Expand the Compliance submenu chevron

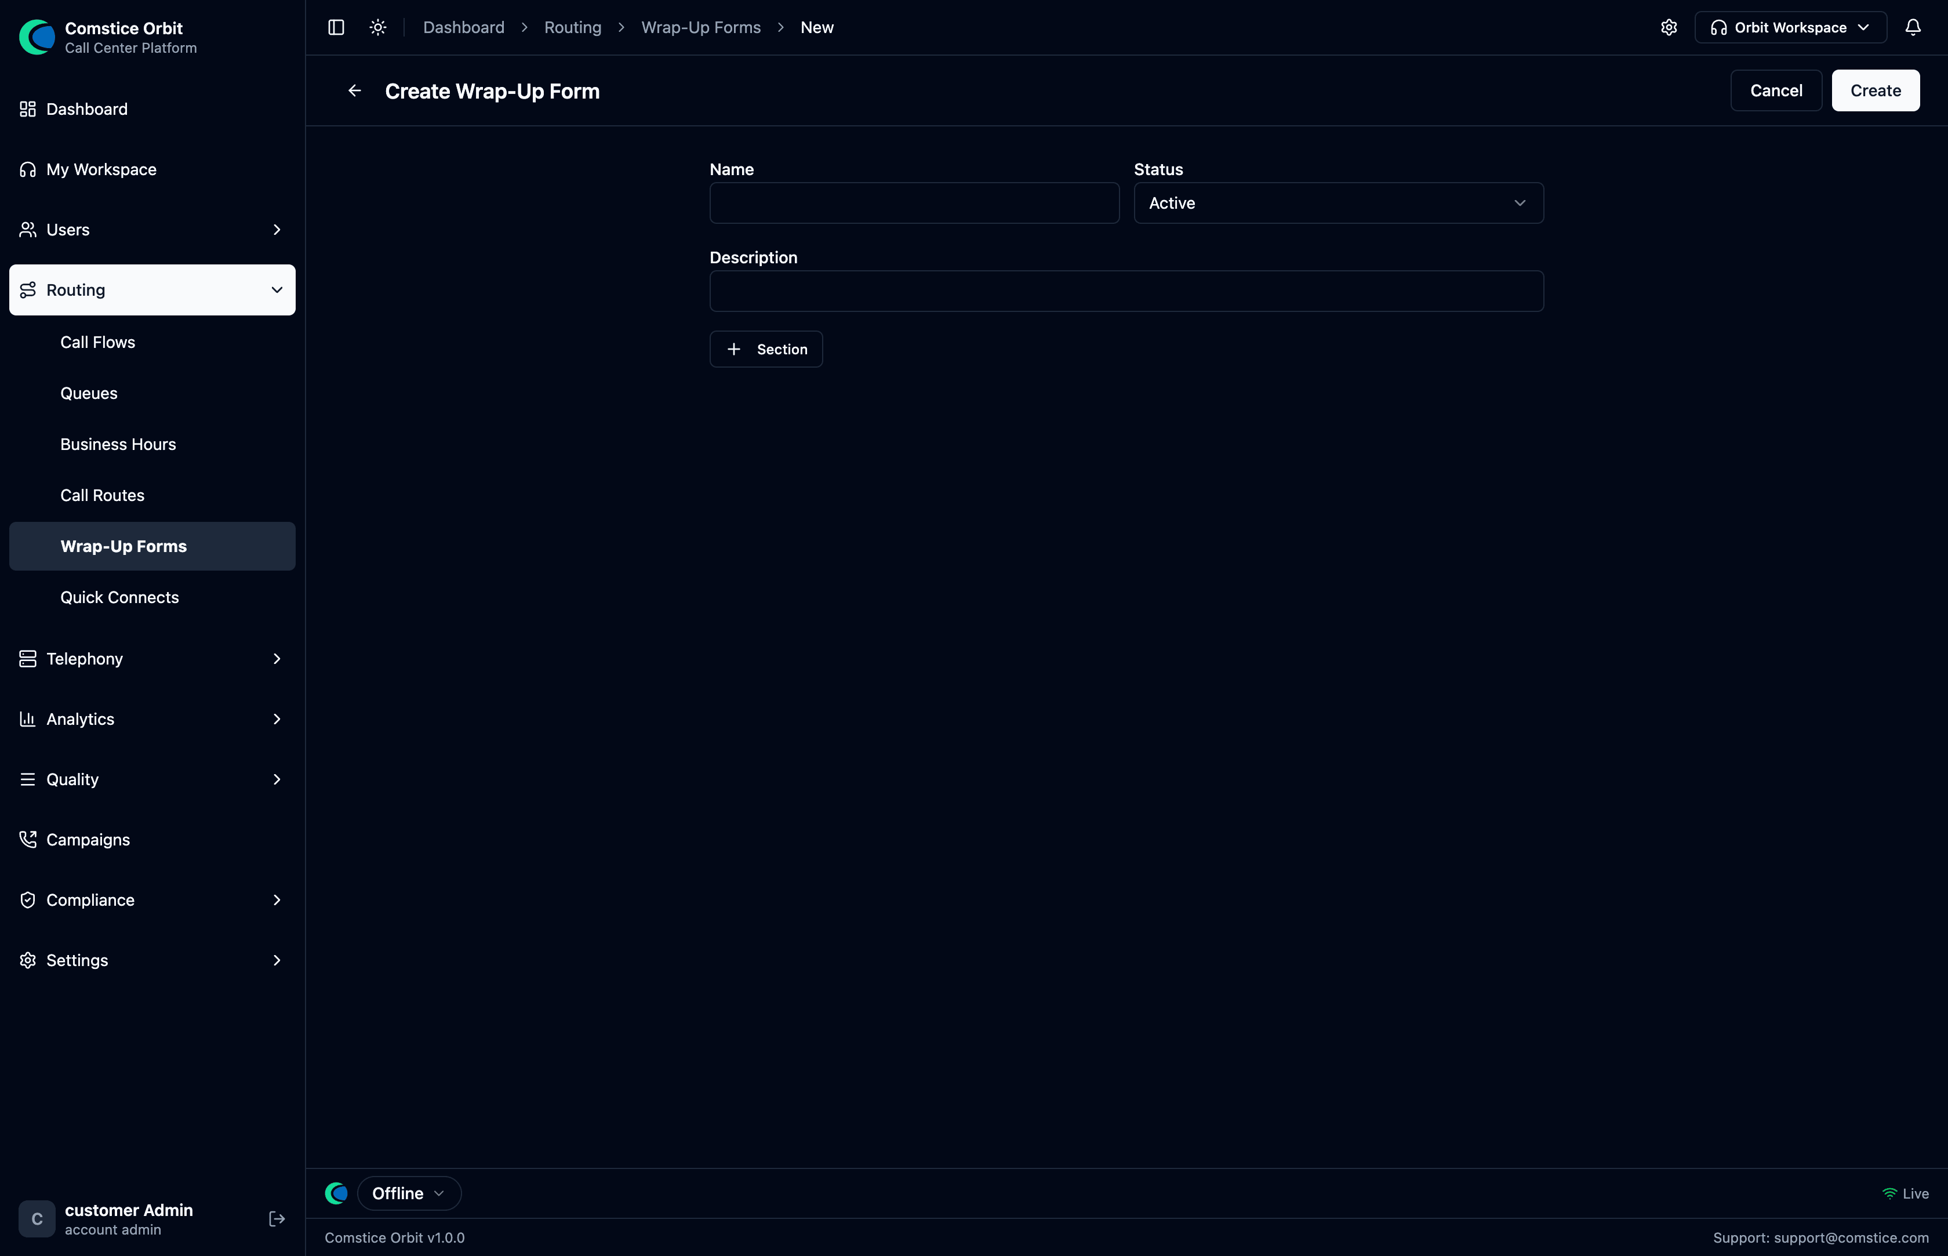[x=277, y=901]
